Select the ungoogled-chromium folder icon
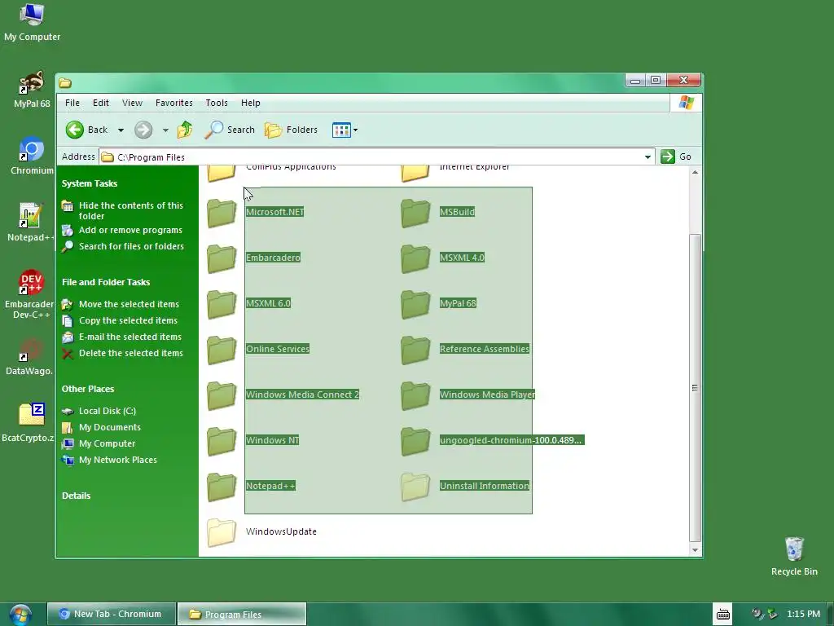The image size is (834, 626). click(415, 441)
